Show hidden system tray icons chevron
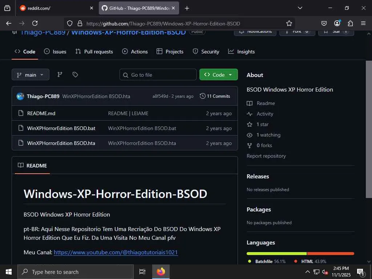 [307, 272]
